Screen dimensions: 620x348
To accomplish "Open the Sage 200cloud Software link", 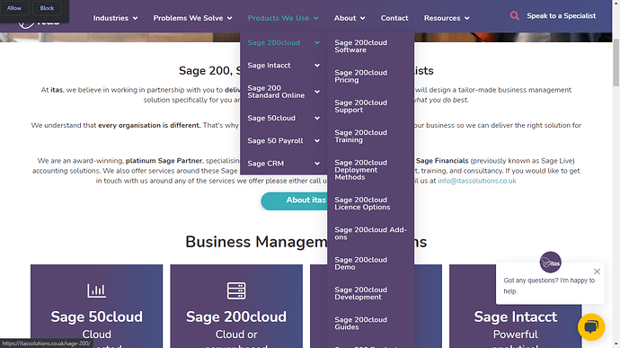I will 361,47.
